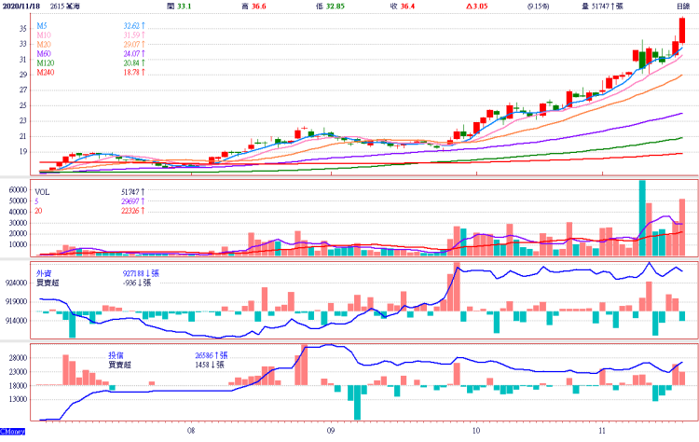Select the 日線 daily chart label
This screenshot has width=699, height=442.
[x=682, y=7]
